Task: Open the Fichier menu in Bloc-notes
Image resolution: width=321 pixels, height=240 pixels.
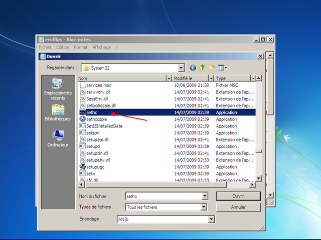Action: coord(45,47)
